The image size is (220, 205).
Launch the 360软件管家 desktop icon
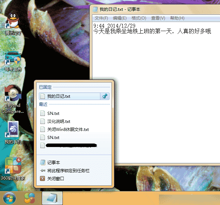click(13, 169)
